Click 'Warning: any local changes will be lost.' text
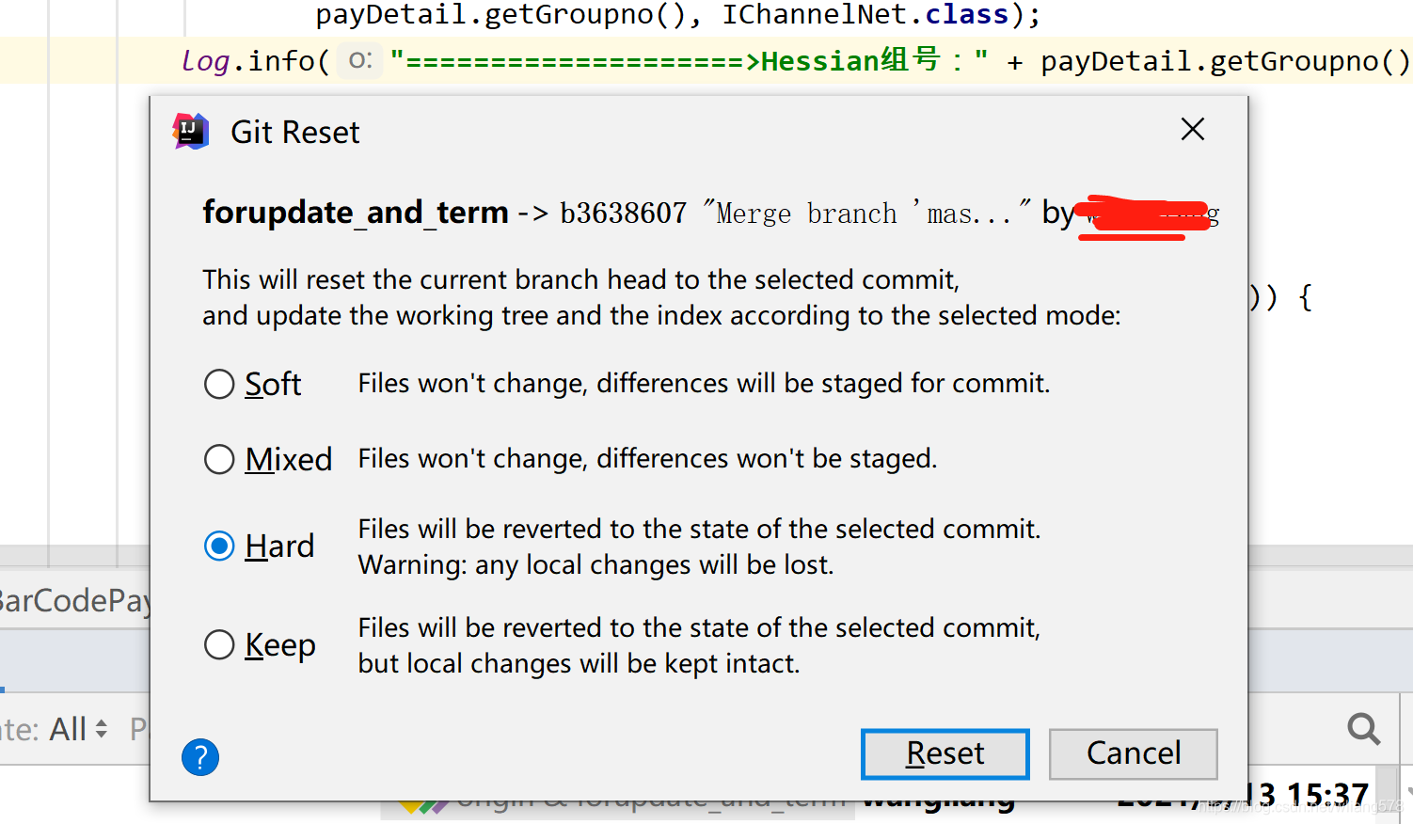Viewport: 1413px width, 824px height. [x=595, y=565]
